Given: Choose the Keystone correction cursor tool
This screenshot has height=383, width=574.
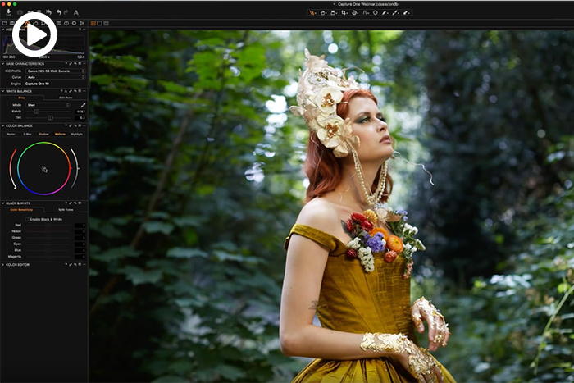Looking at the screenshot, I should tap(366, 13).
